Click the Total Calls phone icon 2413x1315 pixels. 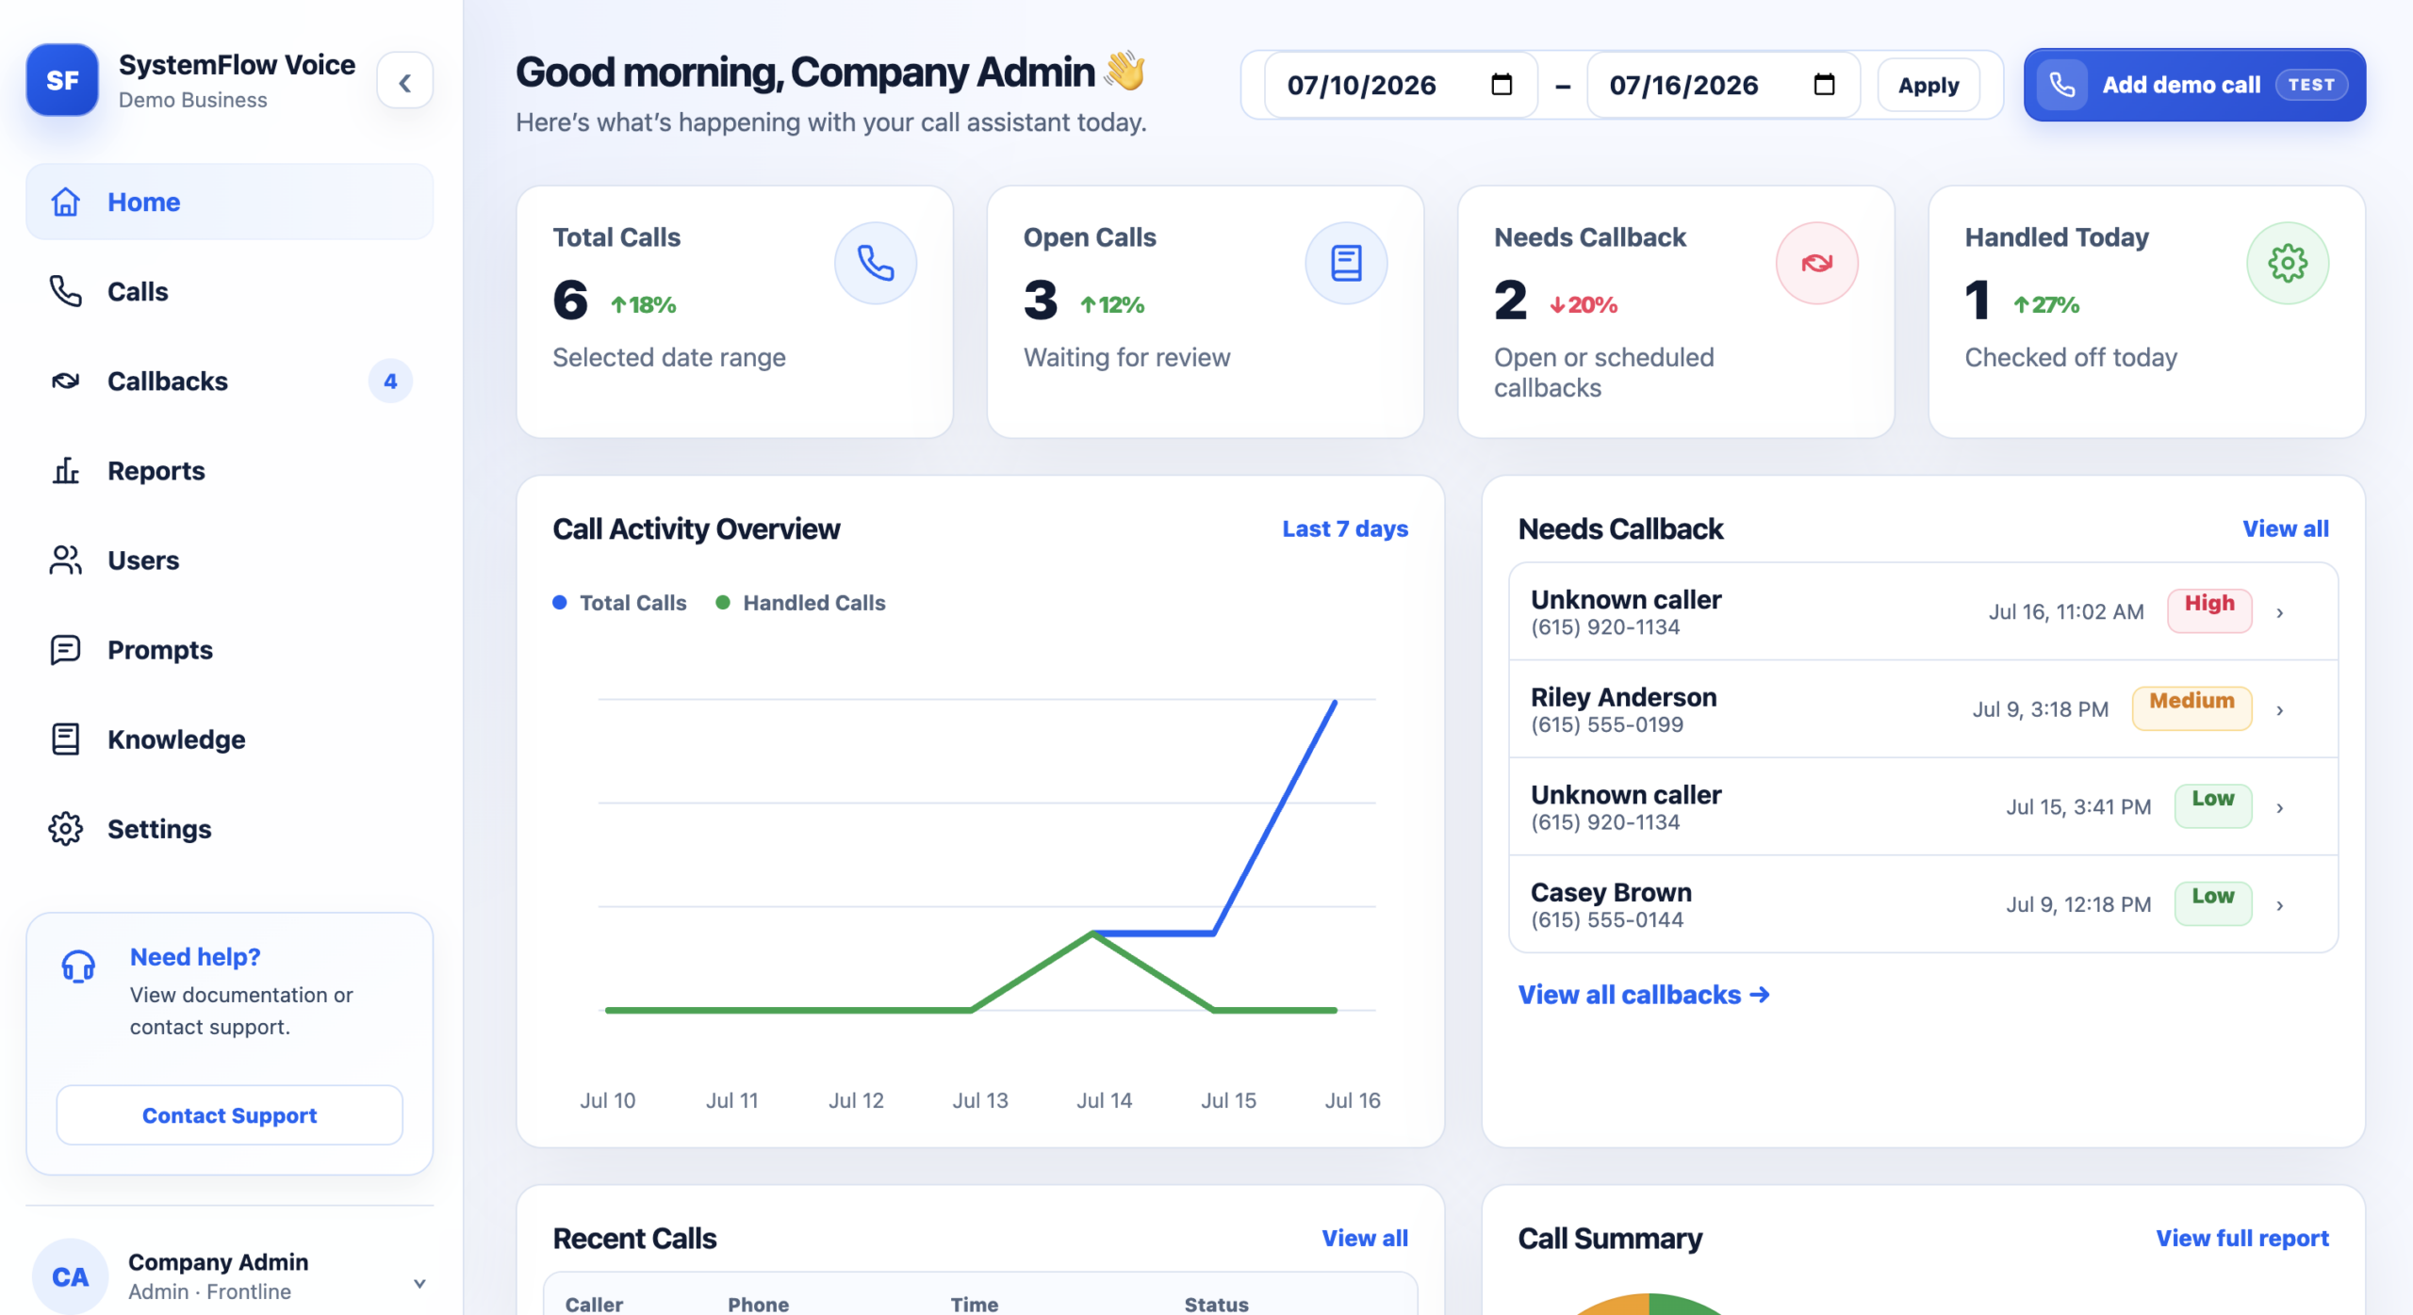(x=875, y=263)
